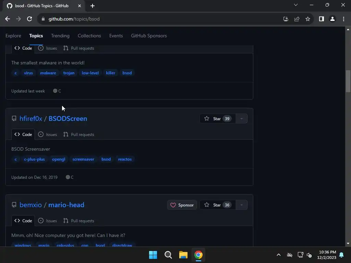
Task: View site information lock icon
Action: click(43, 19)
